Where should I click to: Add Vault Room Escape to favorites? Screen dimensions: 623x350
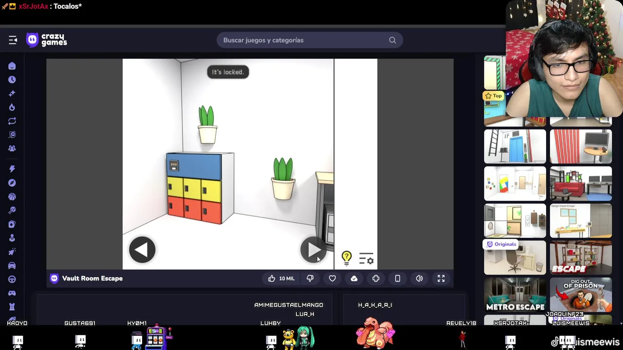click(x=332, y=279)
